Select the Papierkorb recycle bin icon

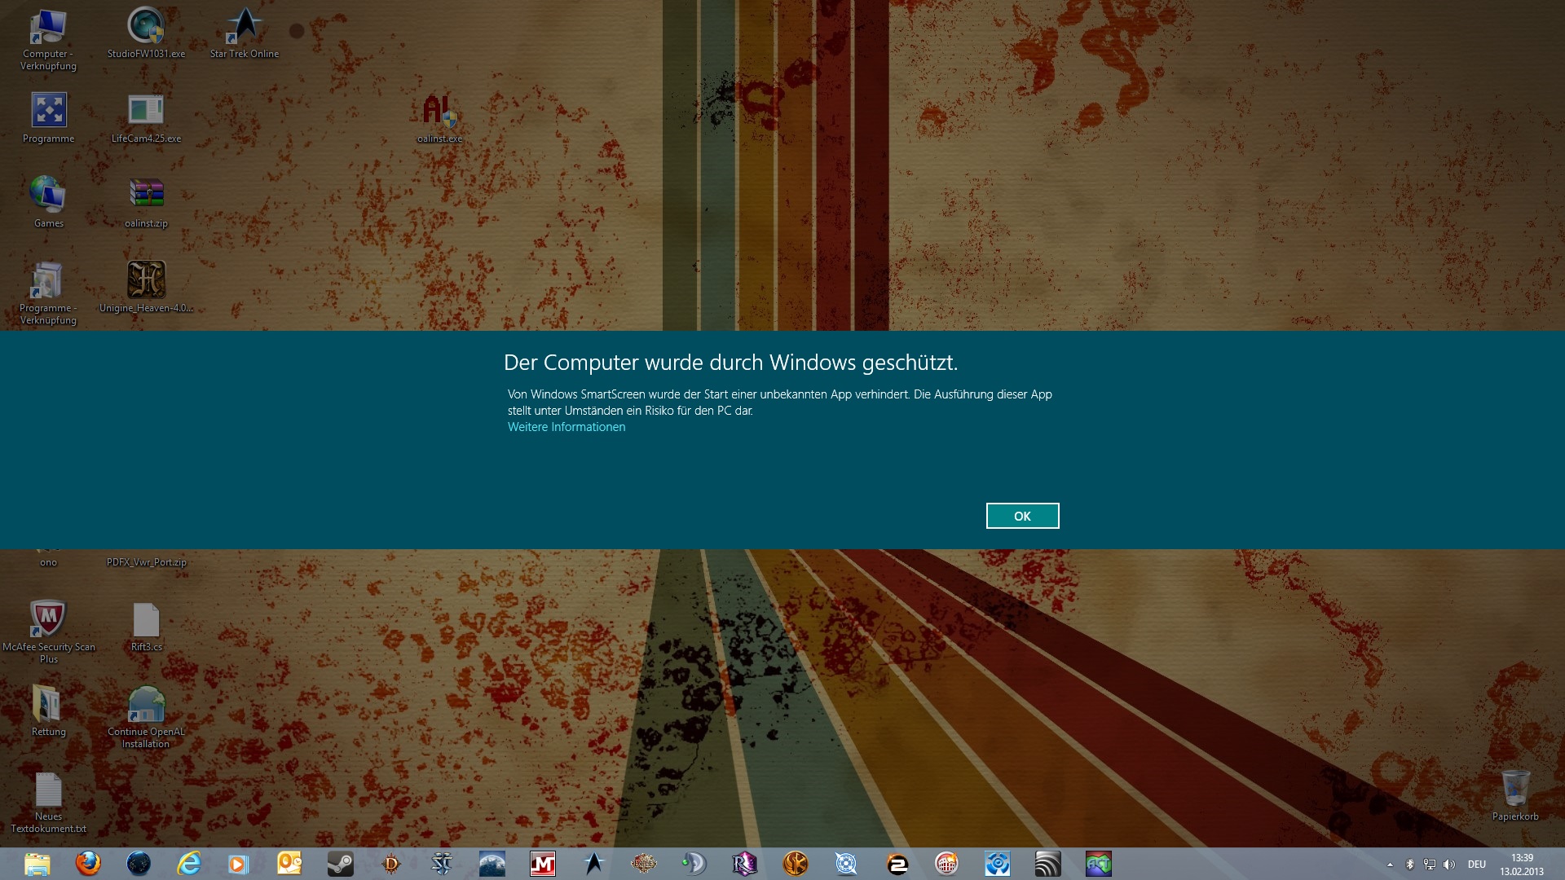coord(1515,792)
